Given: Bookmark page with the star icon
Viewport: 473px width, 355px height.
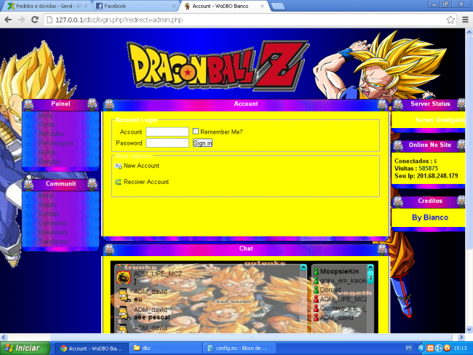Looking at the screenshot, I should point(450,20).
